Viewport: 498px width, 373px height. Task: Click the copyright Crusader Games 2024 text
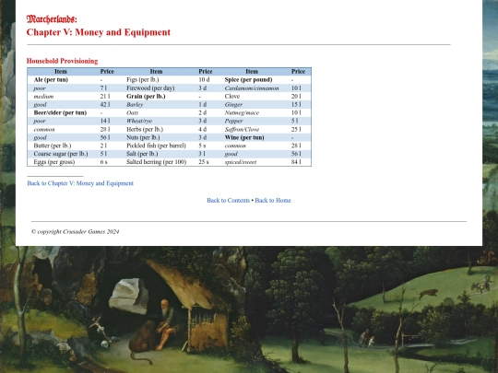(x=76, y=231)
